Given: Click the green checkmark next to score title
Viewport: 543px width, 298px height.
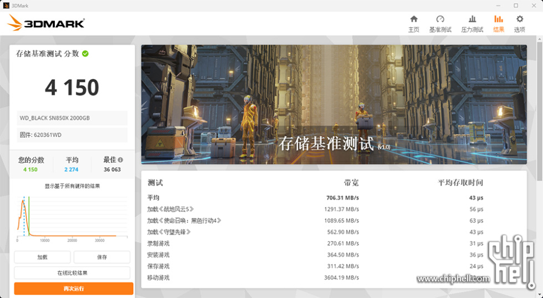Looking at the screenshot, I should tap(85, 54).
